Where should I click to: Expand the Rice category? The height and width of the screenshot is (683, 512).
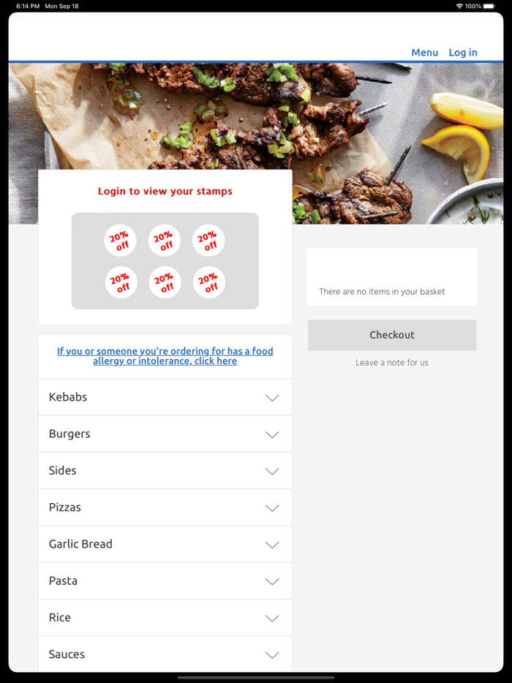pyautogui.click(x=165, y=618)
